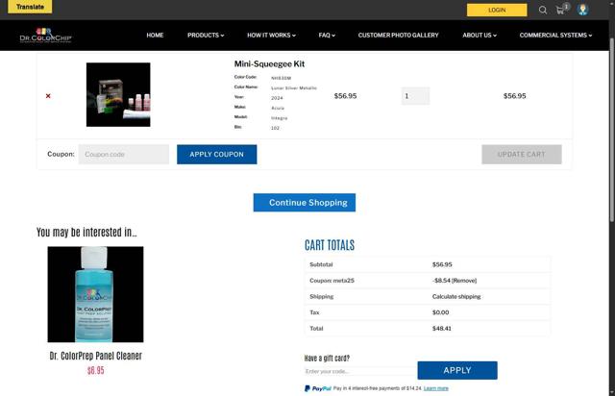Open CUSTOMER PHOTO GALLERY page

click(x=398, y=35)
